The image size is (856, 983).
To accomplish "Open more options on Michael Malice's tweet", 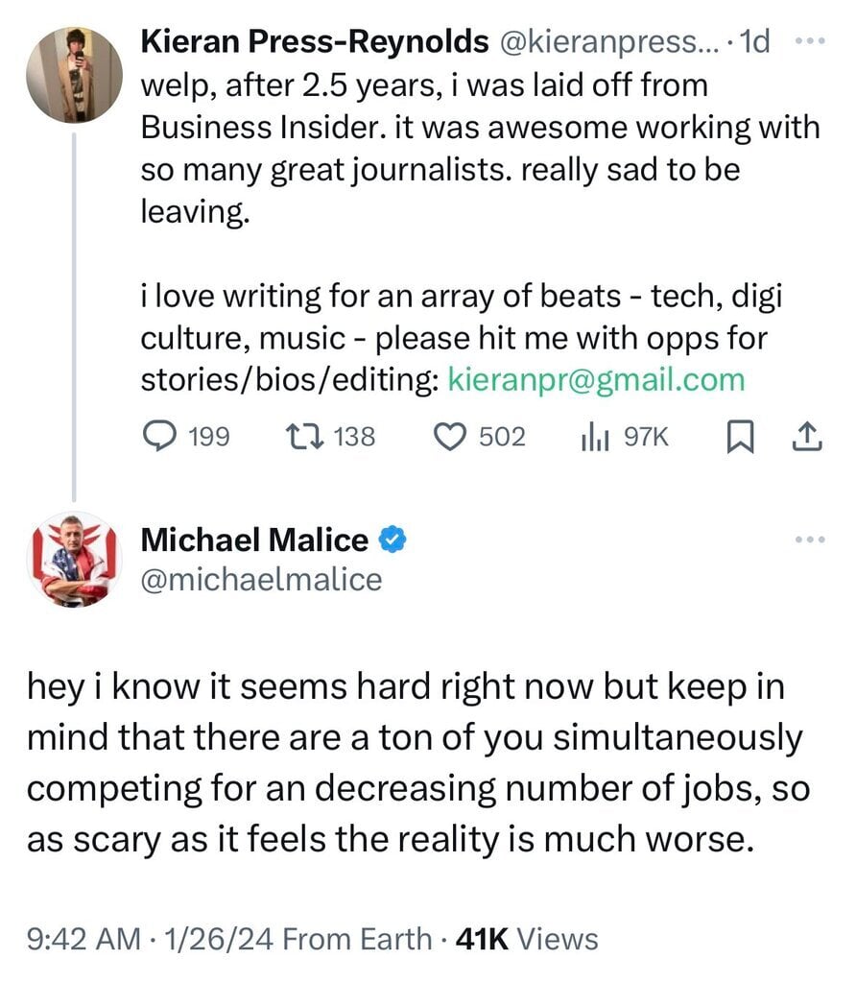I will [811, 539].
